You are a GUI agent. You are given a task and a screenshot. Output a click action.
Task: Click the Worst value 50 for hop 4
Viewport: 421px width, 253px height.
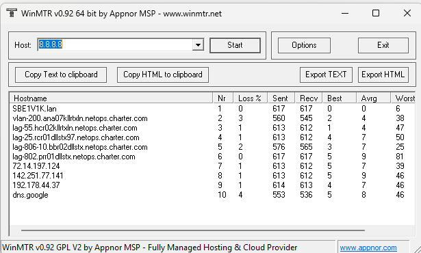[400, 137]
